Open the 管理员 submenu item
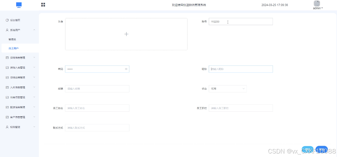This screenshot has height=157, width=337. tap(12, 40)
